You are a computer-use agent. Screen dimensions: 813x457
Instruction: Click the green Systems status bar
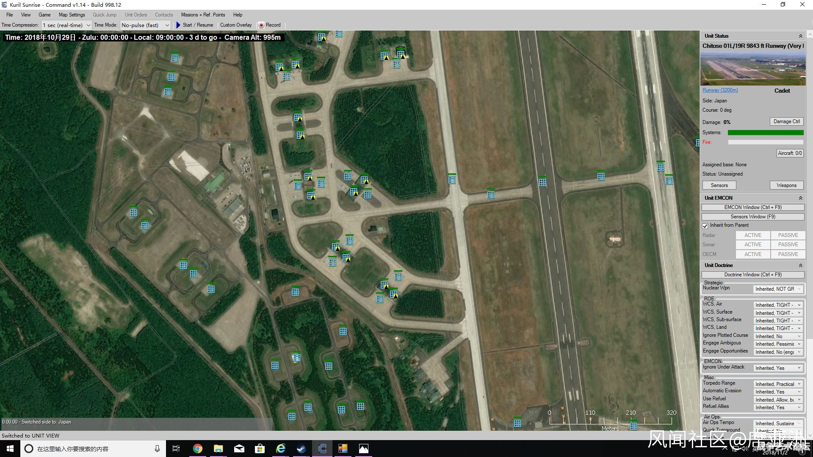pos(765,132)
